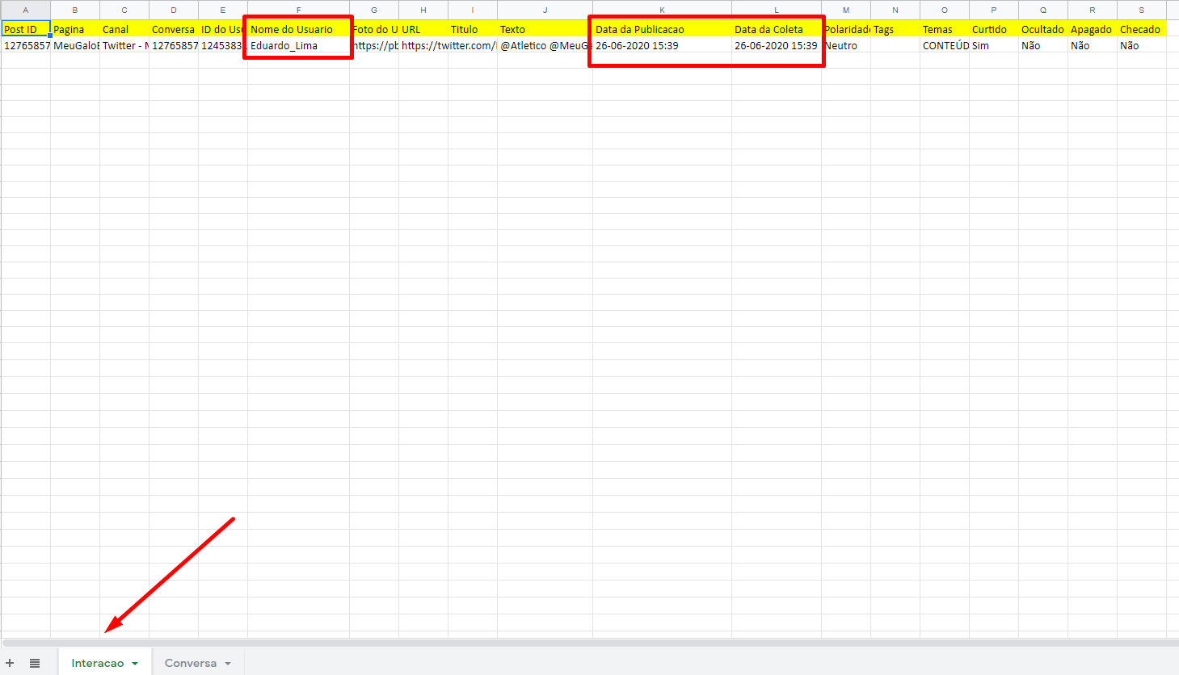The height and width of the screenshot is (675, 1179).
Task: Add a new sheet with plus icon
Action: click(10, 663)
